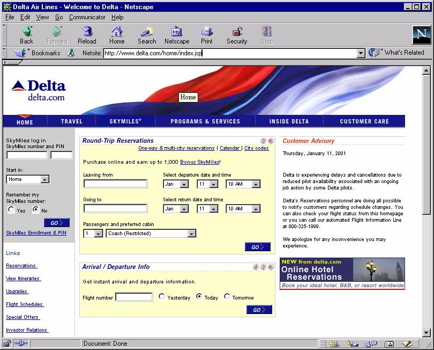Open the departure day dropdown
The width and height of the screenshot is (434, 350).
[207, 184]
